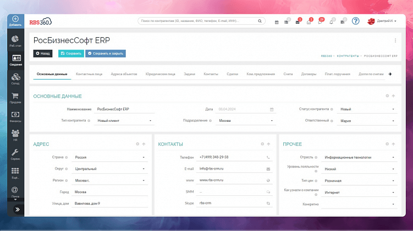This screenshot has width=413, height=231.
Task: Open Раб. стол dashboard in sidebar
Action: click(15, 41)
